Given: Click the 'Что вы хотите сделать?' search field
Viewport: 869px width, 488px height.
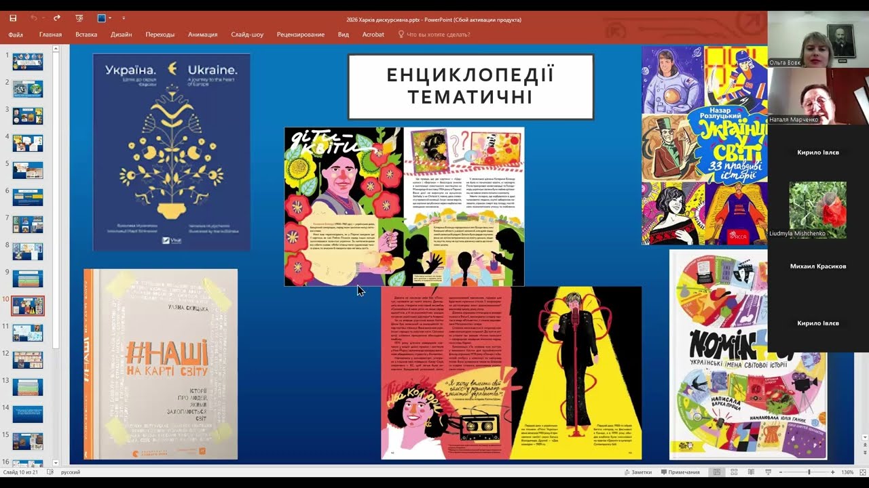Looking at the screenshot, I should click(439, 35).
